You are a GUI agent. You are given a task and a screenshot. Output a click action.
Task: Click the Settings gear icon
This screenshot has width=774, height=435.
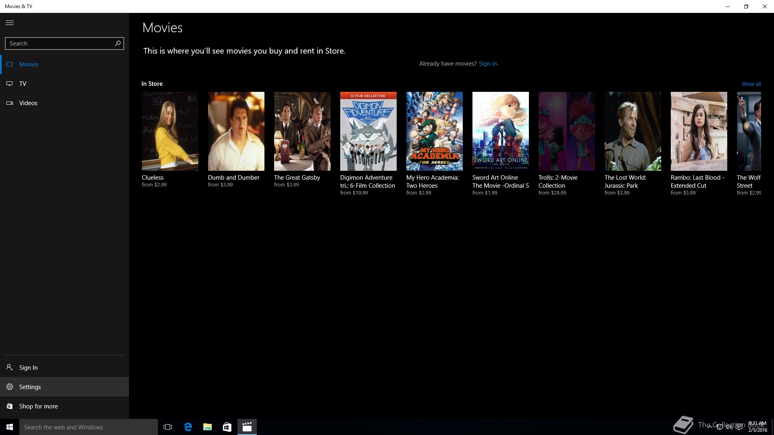[10, 387]
